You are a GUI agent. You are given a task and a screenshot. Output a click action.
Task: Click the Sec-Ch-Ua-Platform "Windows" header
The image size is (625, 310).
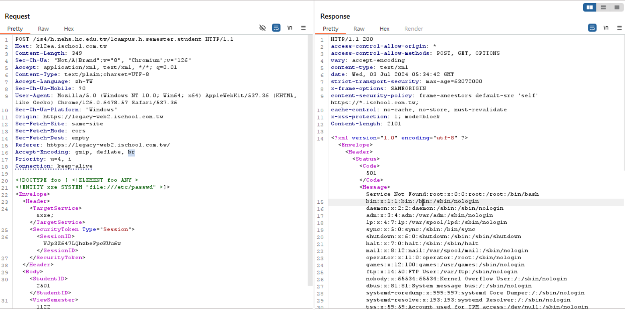(x=66, y=110)
